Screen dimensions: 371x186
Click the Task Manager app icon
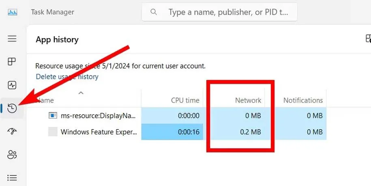pos(12,12)
